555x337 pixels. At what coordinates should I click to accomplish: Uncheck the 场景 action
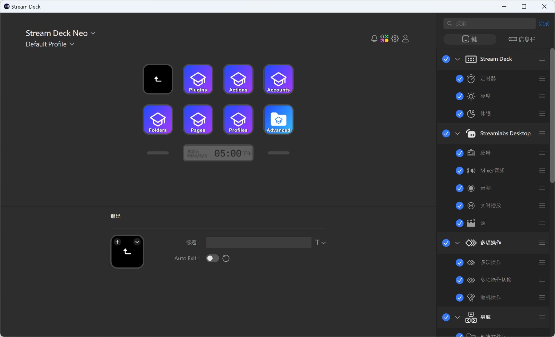pos(460,153)
